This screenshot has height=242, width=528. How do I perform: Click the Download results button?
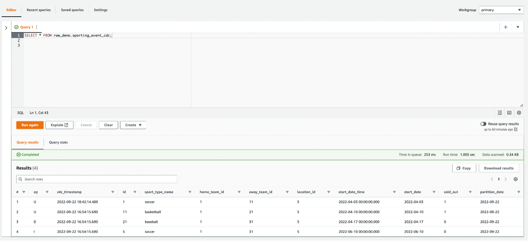pos(498,168)
